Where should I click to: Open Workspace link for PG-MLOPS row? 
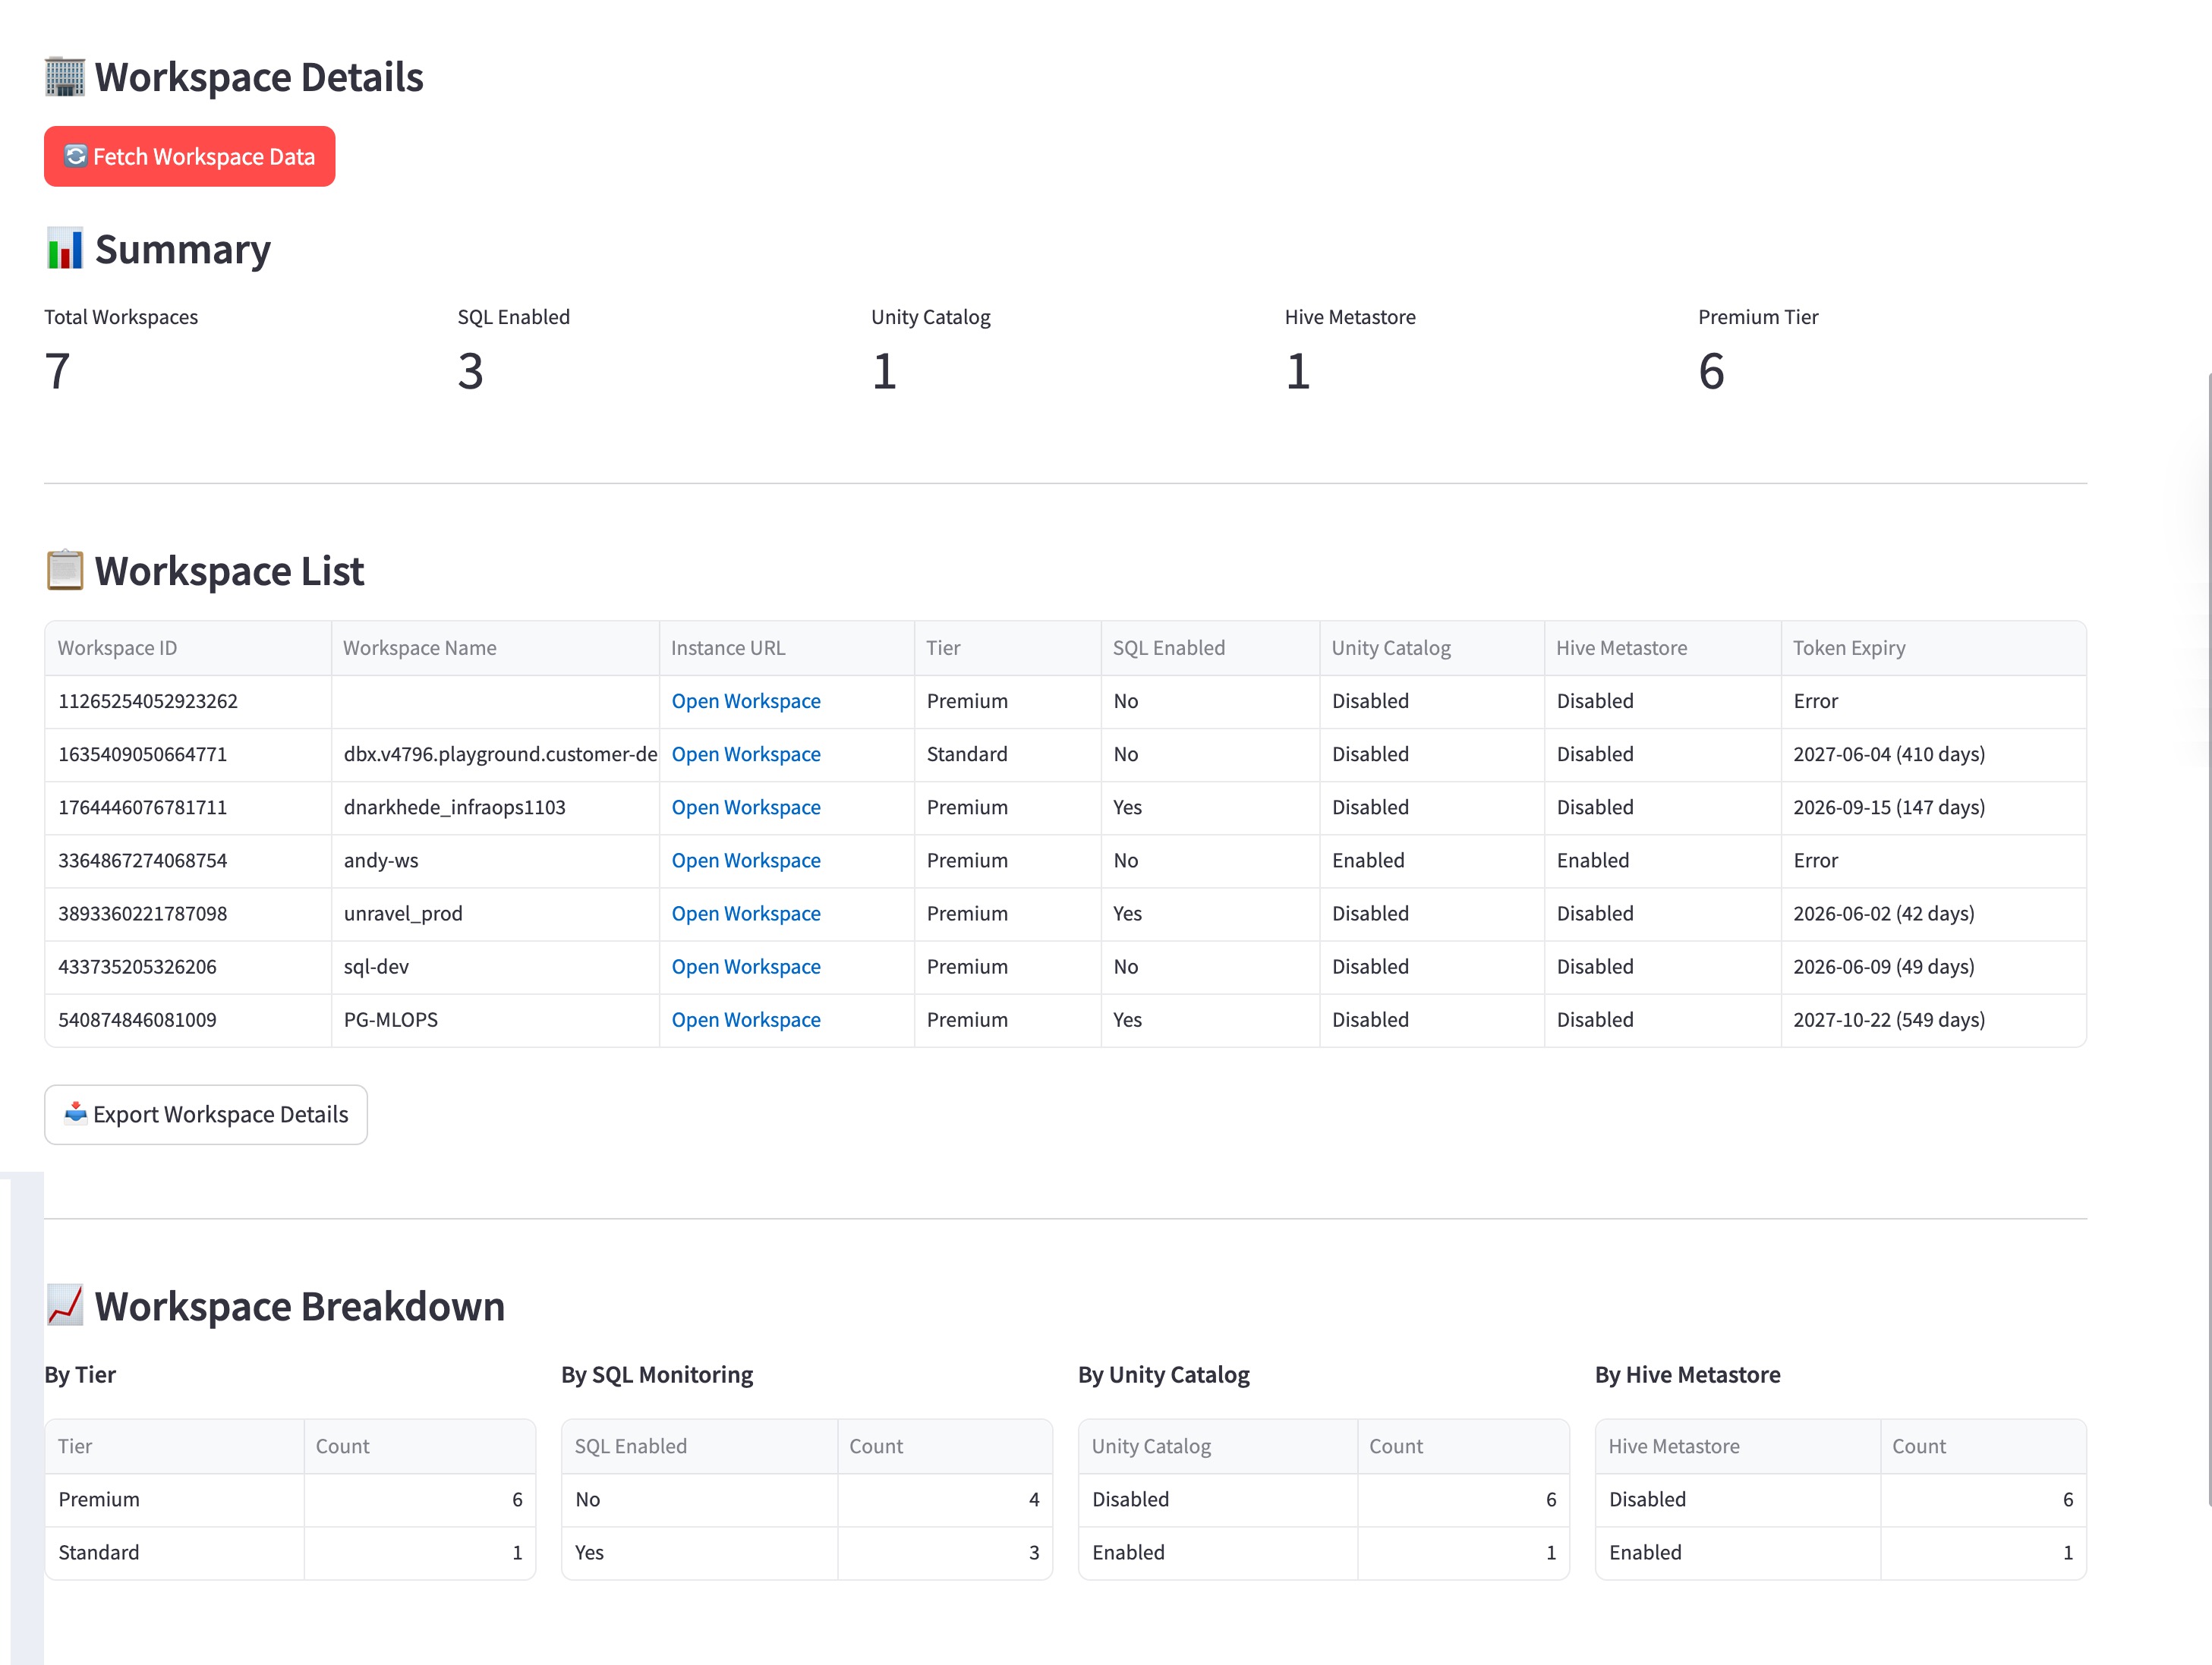745,1019
